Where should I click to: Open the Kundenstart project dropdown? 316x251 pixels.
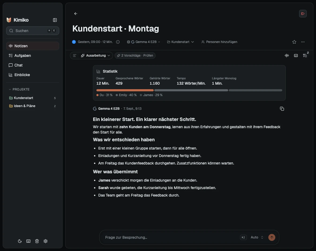[x=180, y=42]
